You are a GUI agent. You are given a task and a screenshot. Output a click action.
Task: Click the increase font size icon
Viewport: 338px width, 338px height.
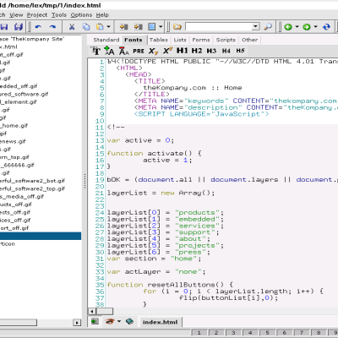[109, 51]
